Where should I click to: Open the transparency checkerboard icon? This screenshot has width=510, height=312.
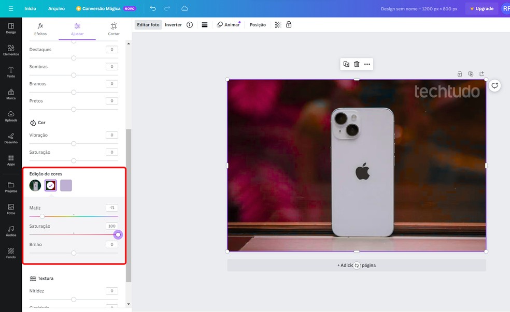278,25
